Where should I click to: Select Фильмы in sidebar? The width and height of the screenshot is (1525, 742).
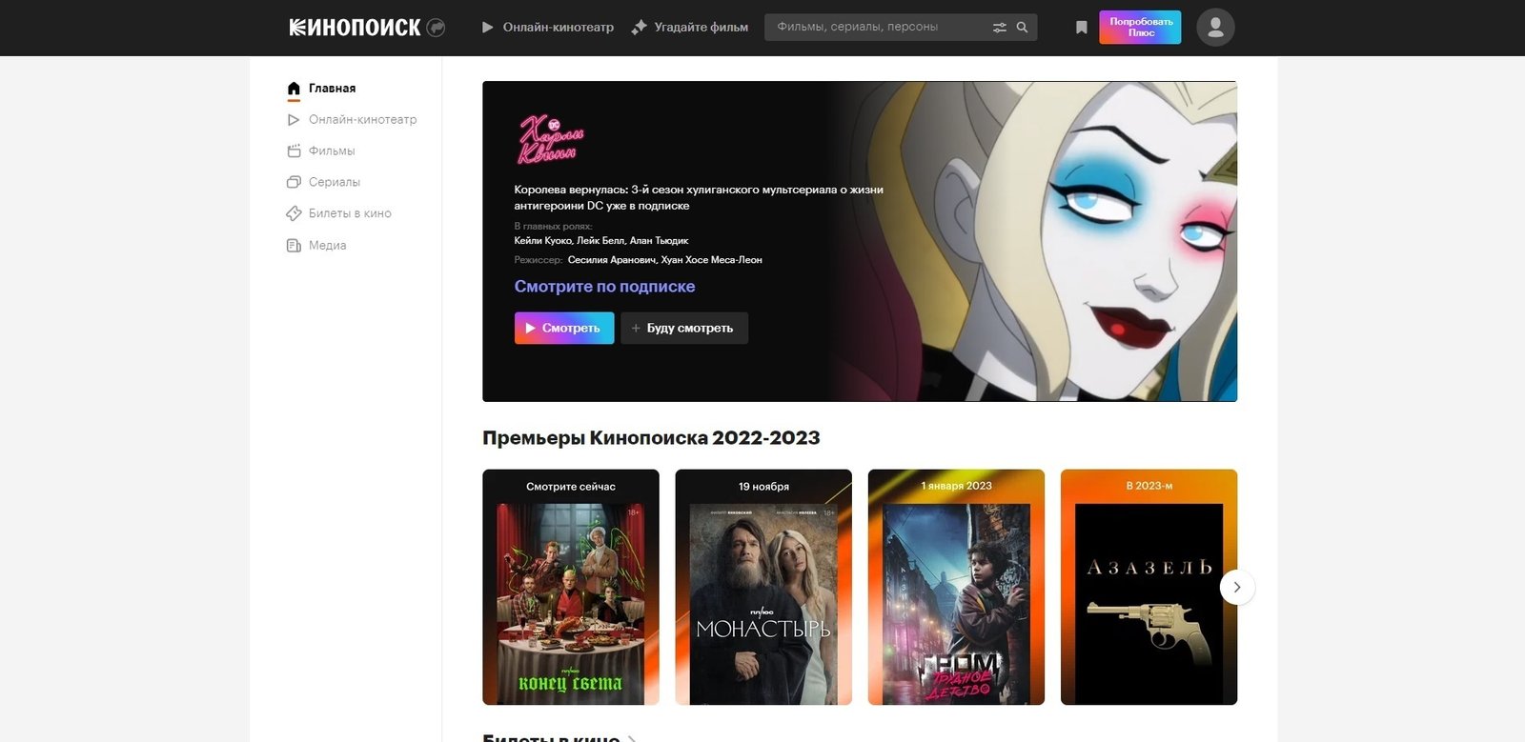coord(332,151)
